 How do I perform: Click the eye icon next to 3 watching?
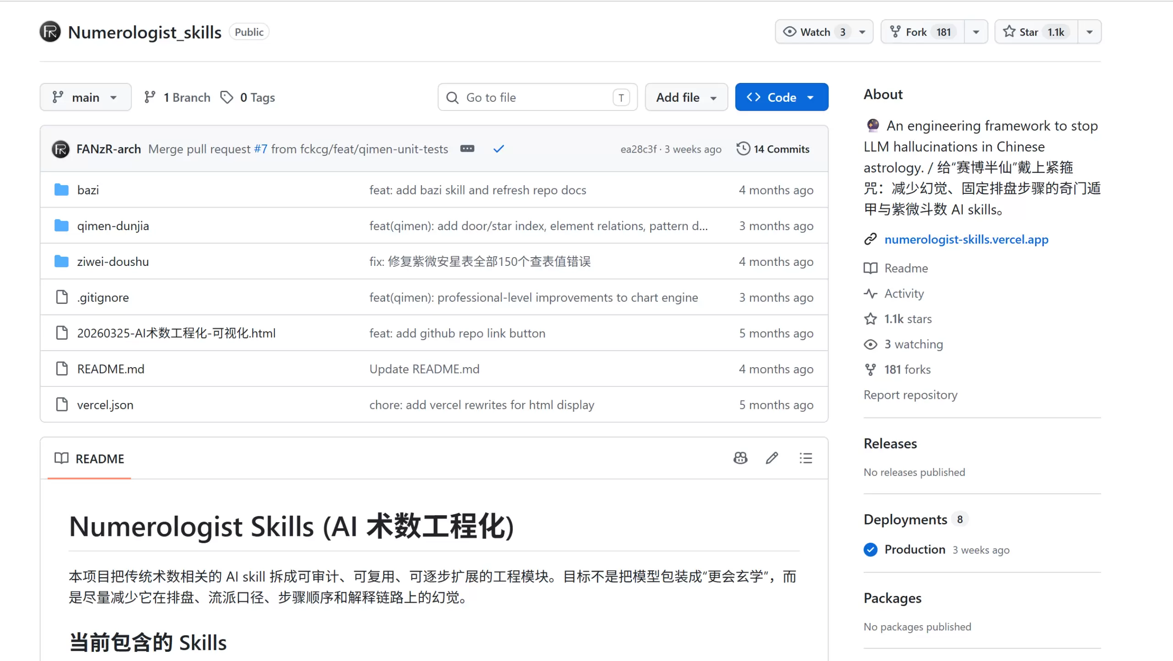coord(871,344)
